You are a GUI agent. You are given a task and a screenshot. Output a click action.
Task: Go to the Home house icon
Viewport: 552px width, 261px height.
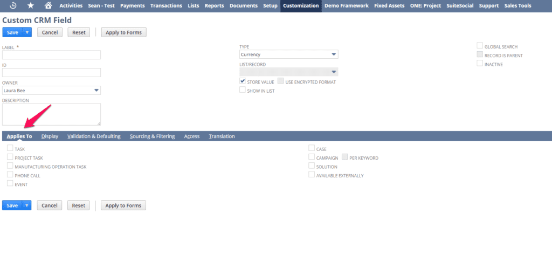(48, 5)
